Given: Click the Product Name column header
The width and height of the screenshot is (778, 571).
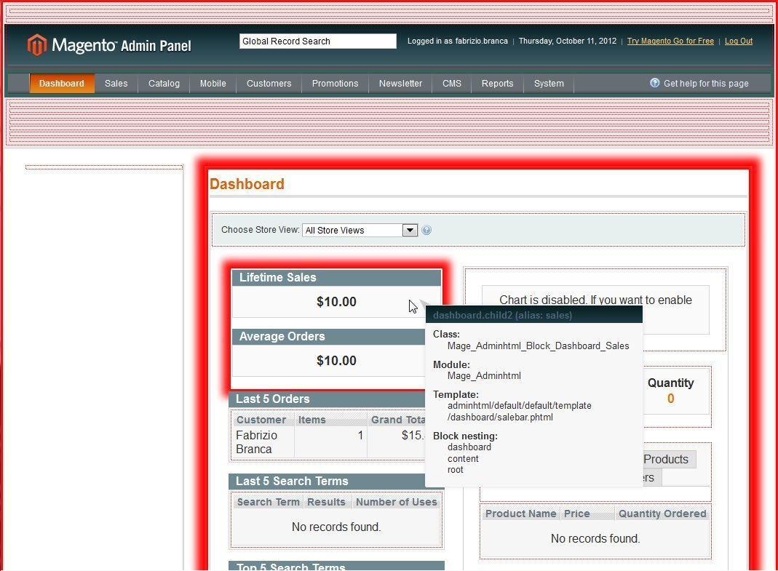Looking at the screenshot, I should click(520, 514).
